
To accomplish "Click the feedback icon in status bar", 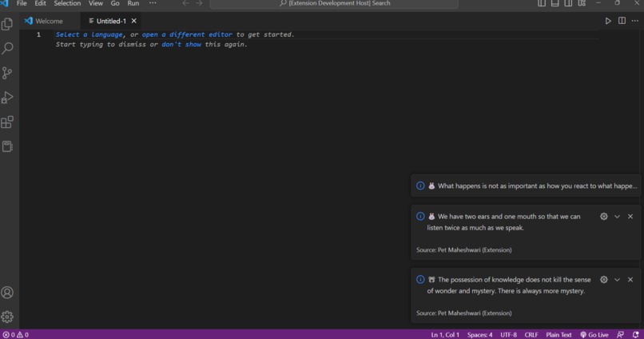I will (x=621, y=335).
